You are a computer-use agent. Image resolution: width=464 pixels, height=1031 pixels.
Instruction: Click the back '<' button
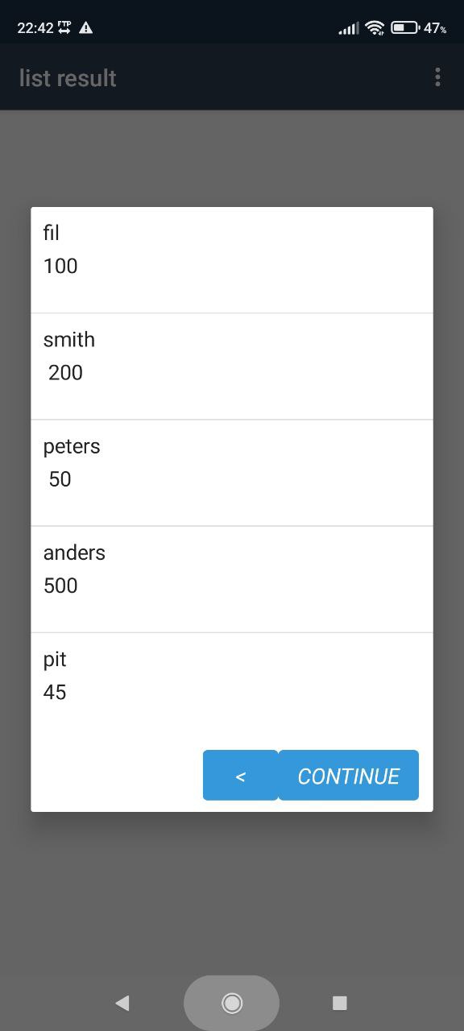240,776
